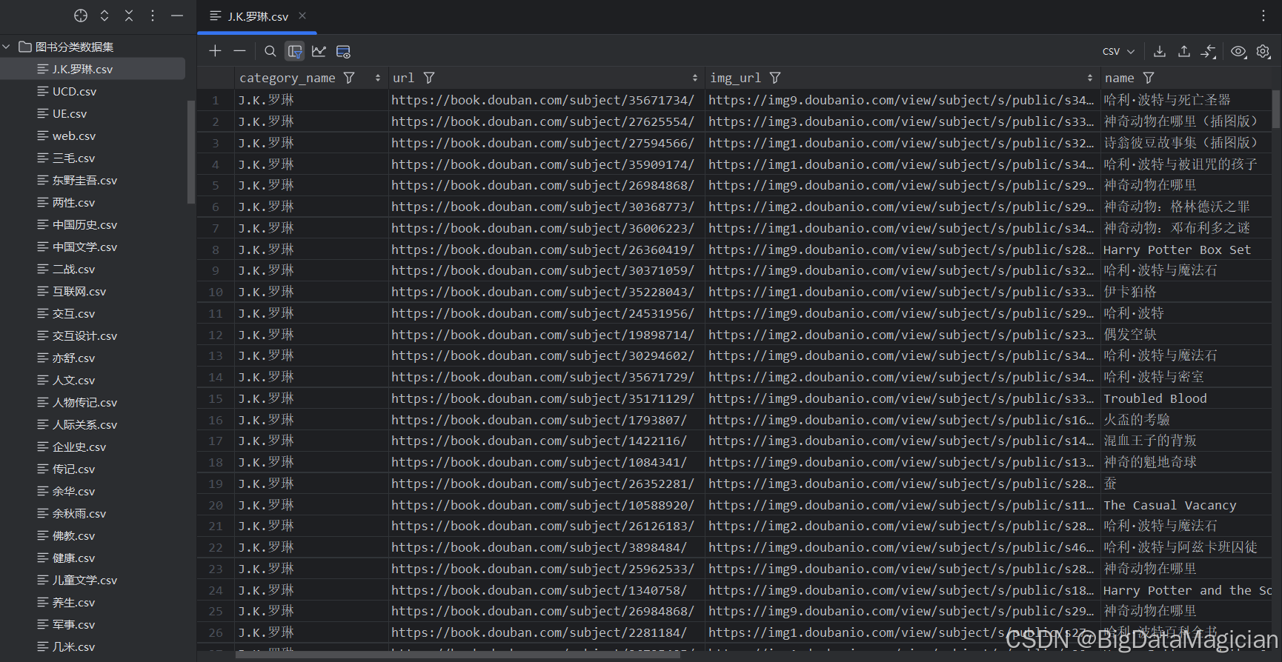
Task: Click the upload import data icon
Action: click(1184, 51)
